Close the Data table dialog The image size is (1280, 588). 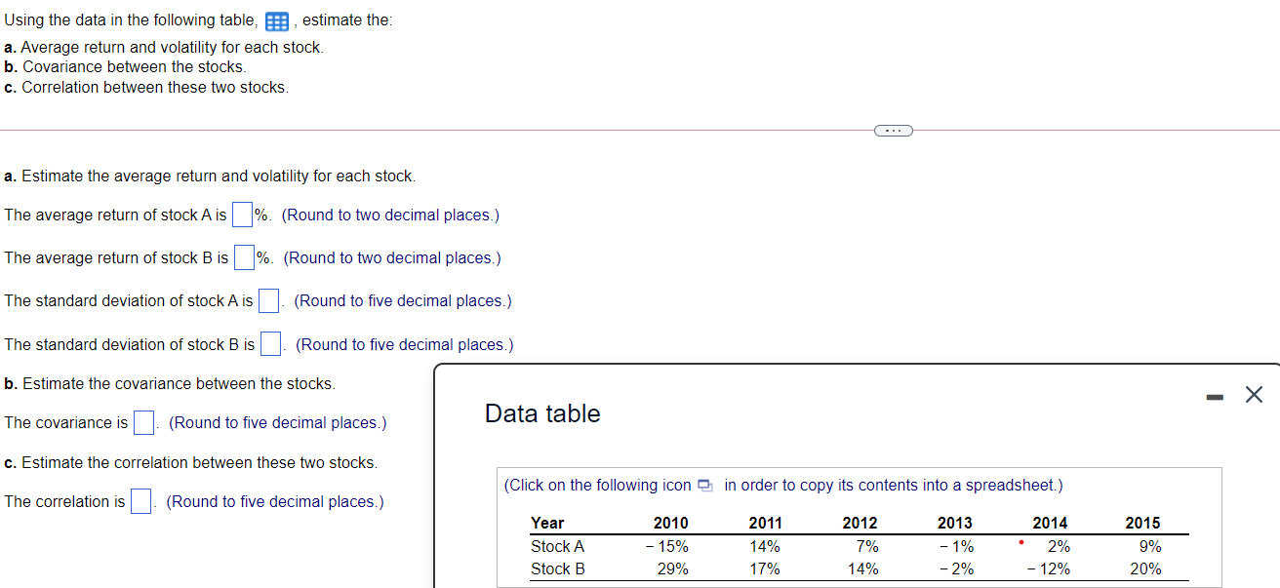pyautogui.click(x=1254, y=394)
